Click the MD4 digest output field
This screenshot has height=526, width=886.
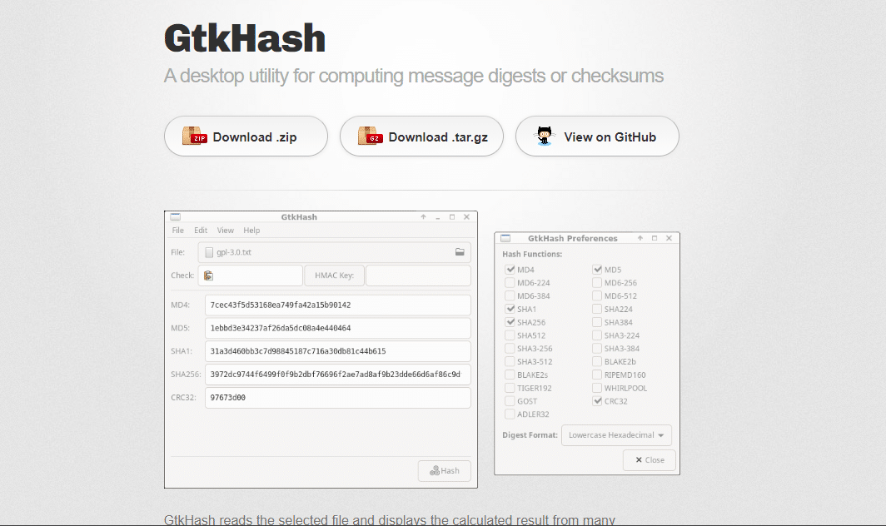[338, 305]
